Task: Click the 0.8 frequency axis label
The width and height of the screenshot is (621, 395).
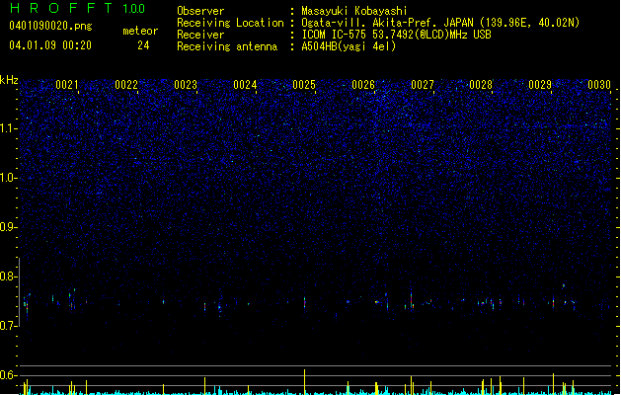Action: point(8,276)
